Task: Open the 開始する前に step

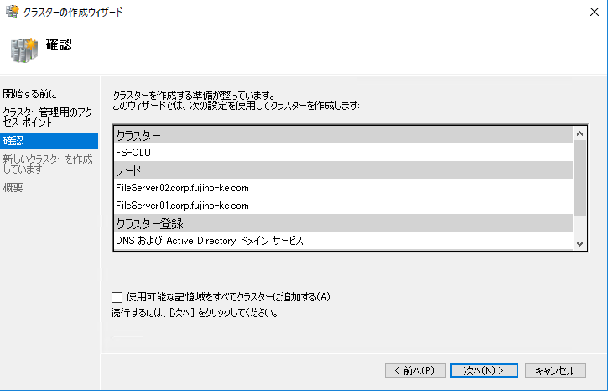Action: point(30,94)
